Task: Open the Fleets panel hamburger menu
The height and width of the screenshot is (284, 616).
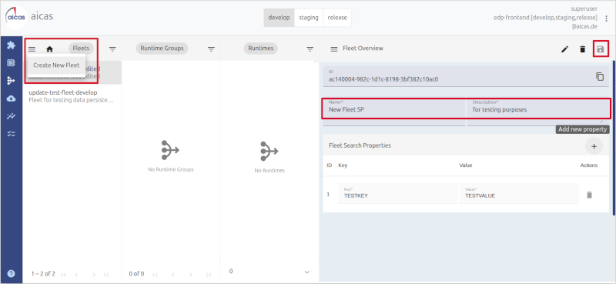Action: click(x=32, y=49)
